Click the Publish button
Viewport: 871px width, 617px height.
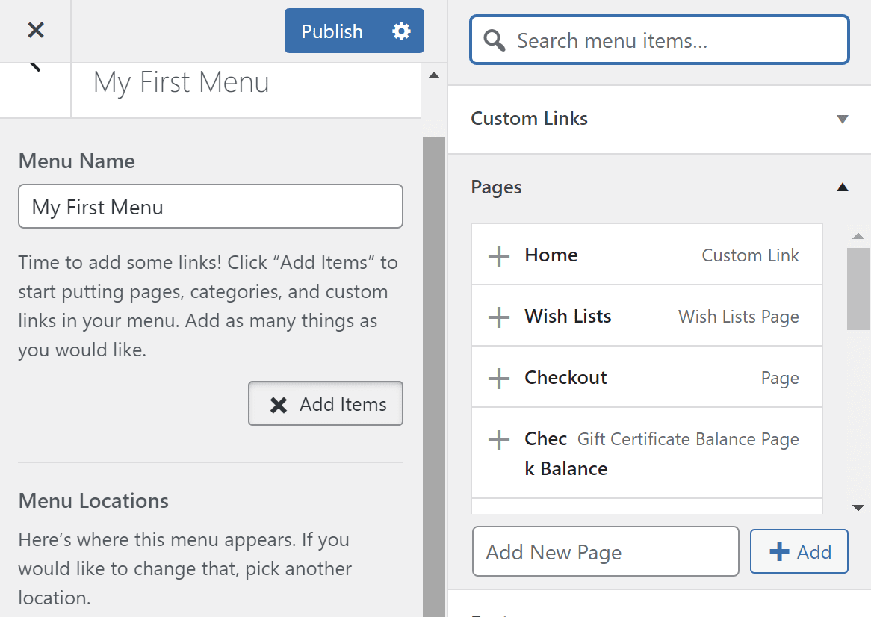(332, 31)
